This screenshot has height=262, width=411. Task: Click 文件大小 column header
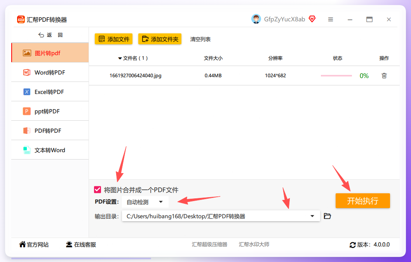click(x=213, y=58)
